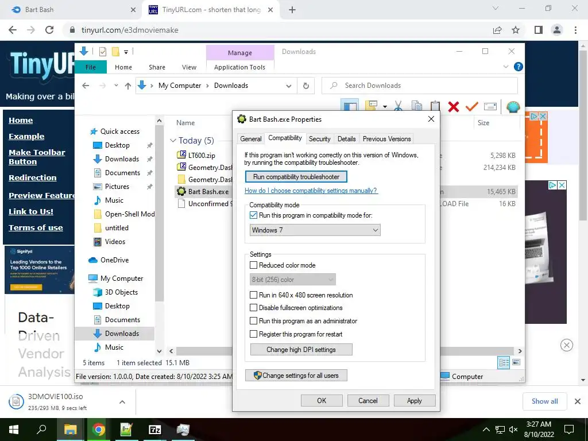
Task: Go up one folder with the Up arrow
Action: tap(128, 86)
